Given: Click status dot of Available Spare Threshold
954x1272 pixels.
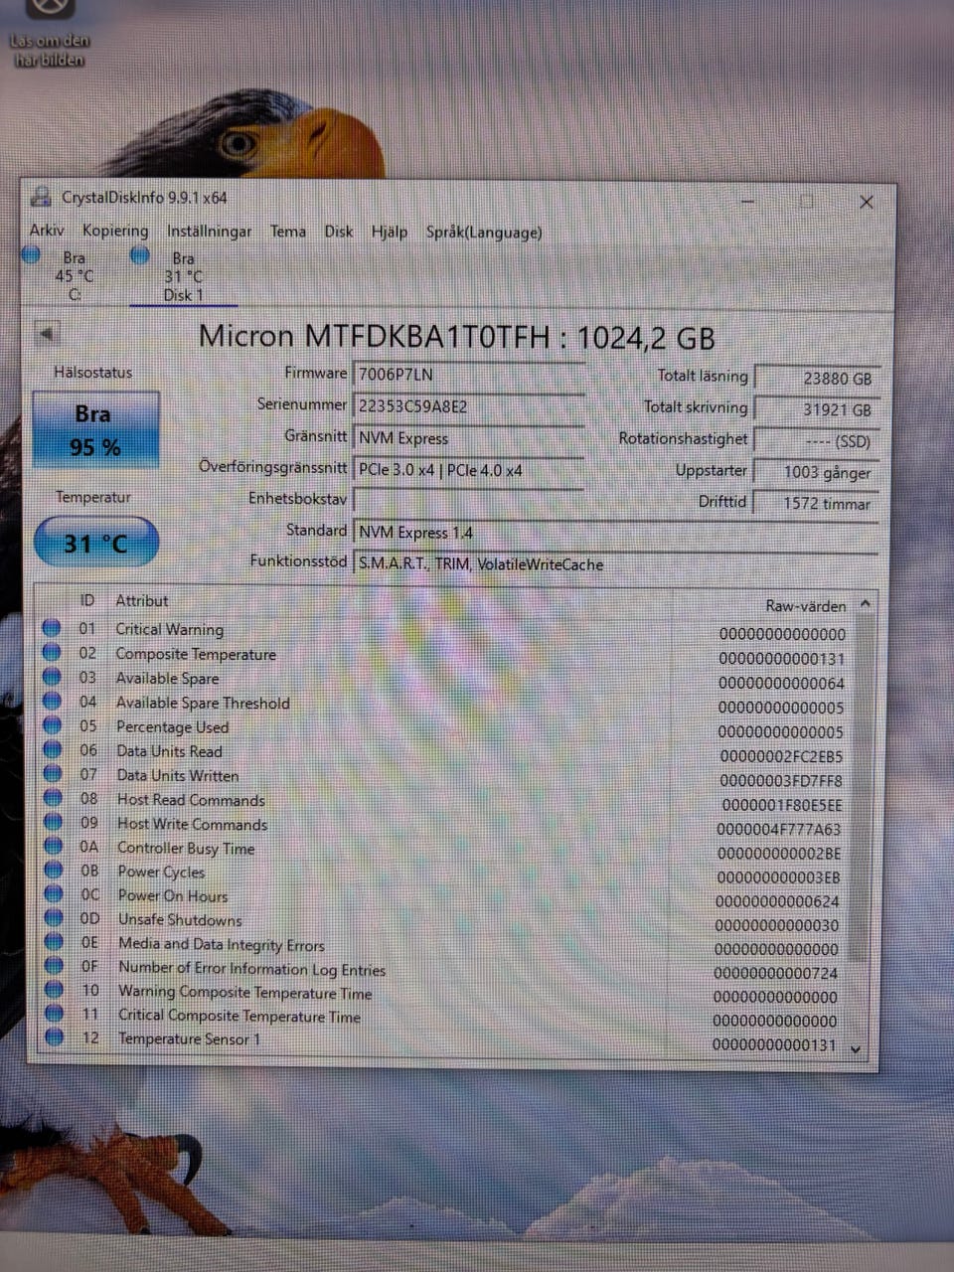Looking at the screenshot, I should coord(52,701).
